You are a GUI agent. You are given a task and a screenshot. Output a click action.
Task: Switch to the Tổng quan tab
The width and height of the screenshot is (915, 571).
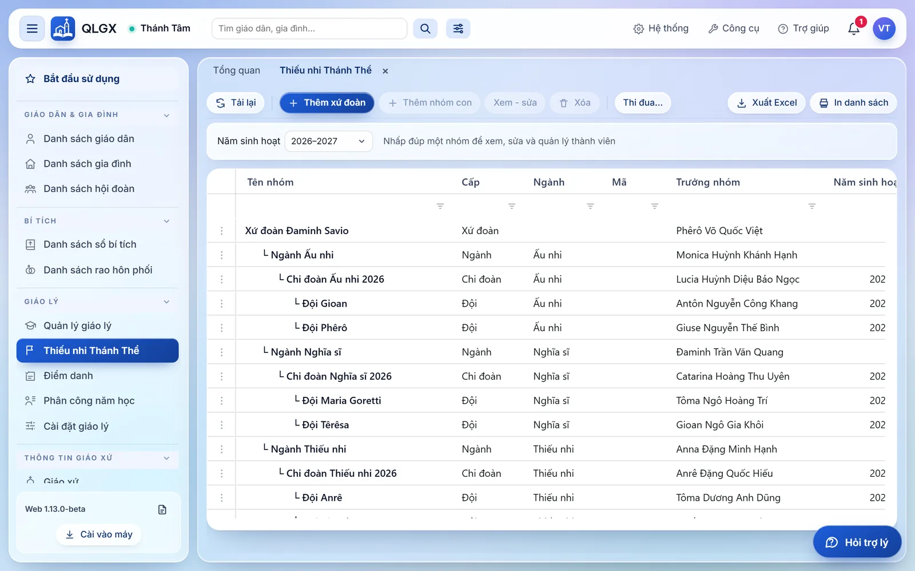pos(237,70)
